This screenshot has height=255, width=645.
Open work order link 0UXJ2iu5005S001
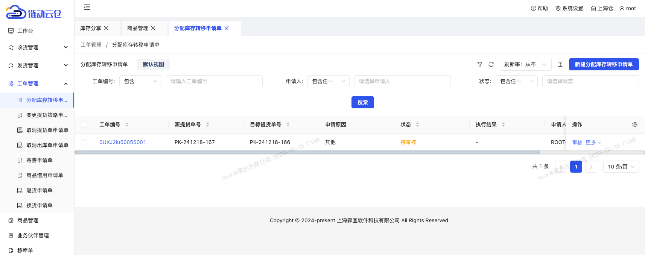[123, 142]
